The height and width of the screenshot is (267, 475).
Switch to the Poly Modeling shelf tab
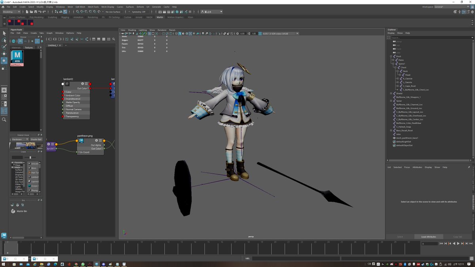point(36,17)
